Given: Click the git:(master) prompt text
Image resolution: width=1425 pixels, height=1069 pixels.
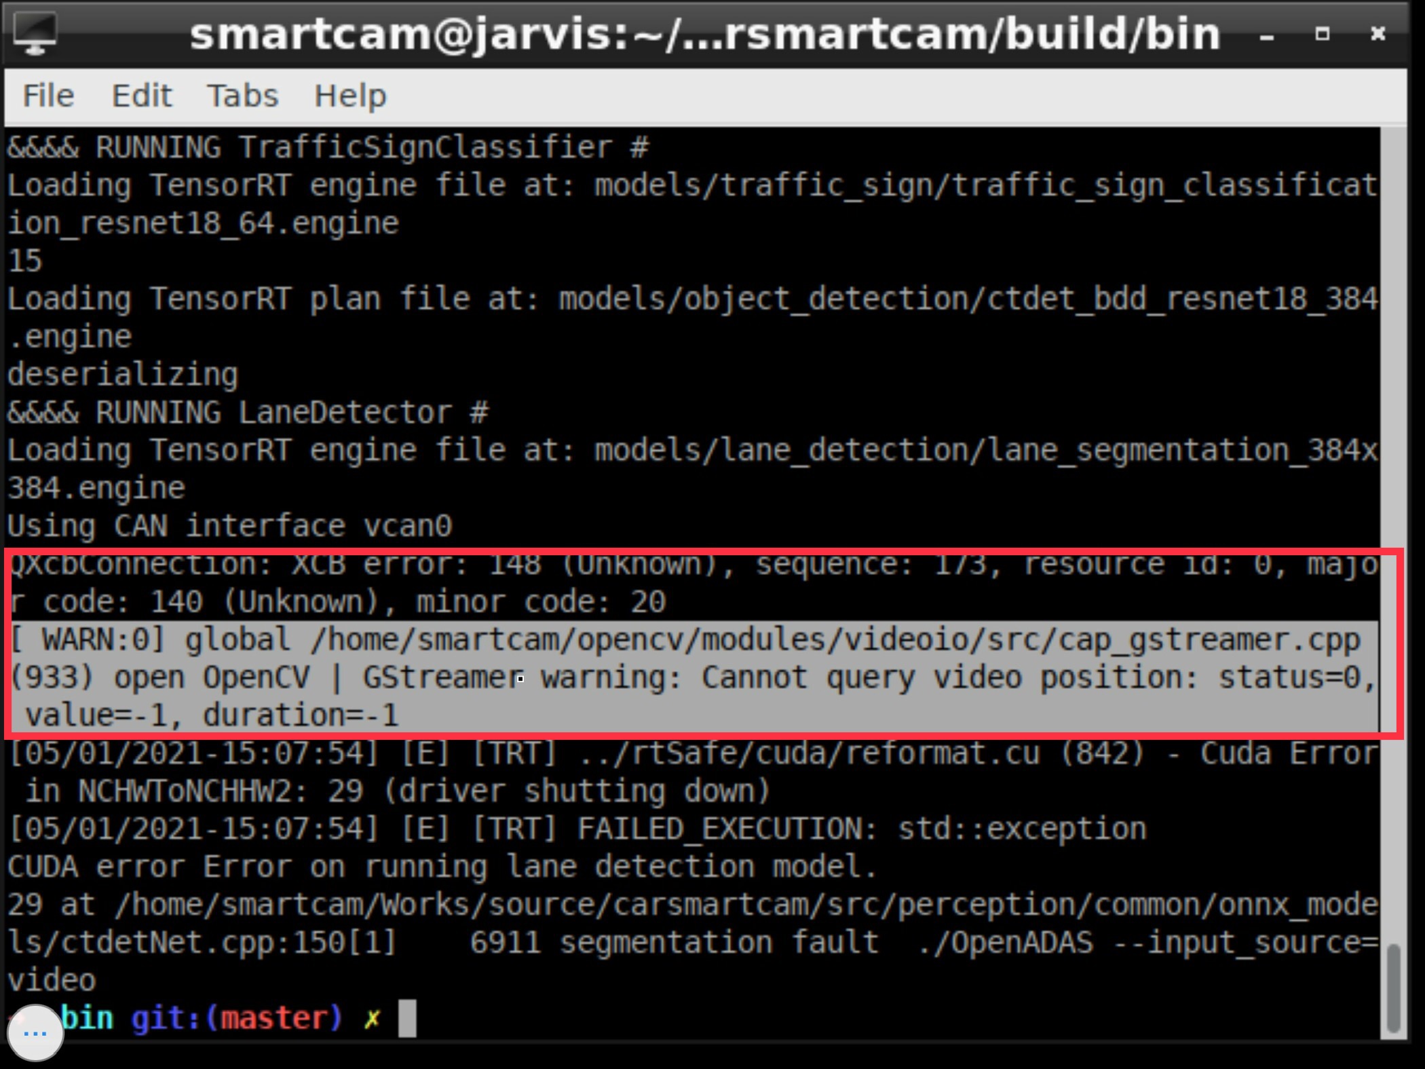Looking at the screenshot, I should [237, 1018].
